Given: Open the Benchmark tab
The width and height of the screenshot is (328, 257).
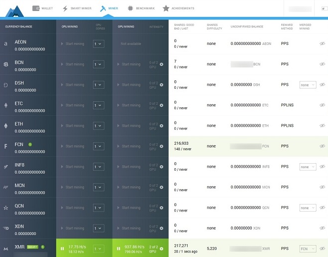Looking at the screenshot, I should [141, 8].
